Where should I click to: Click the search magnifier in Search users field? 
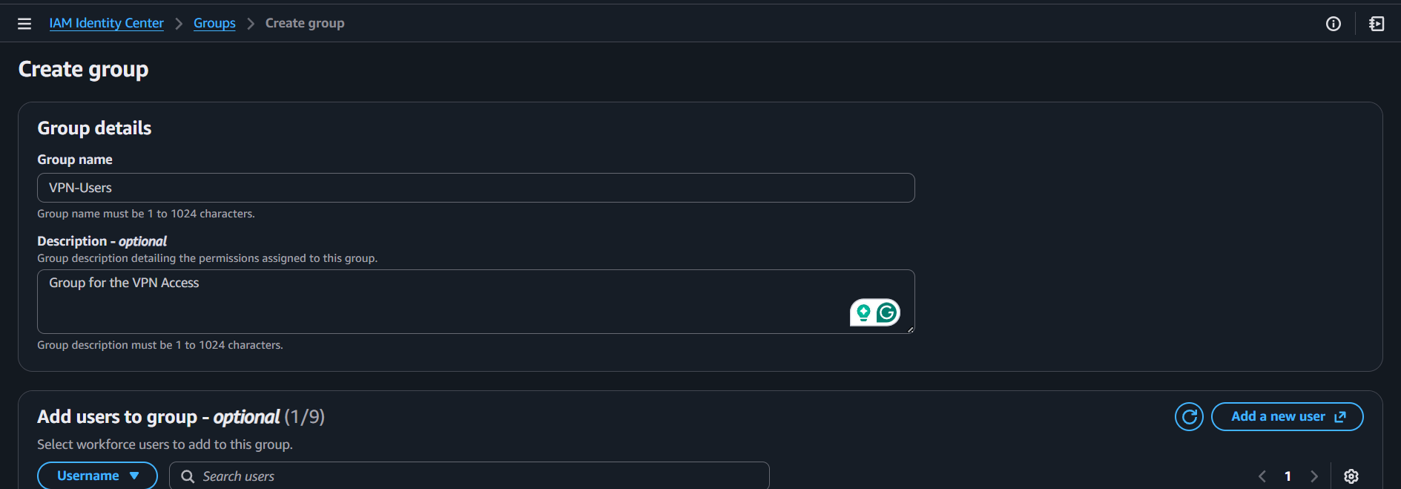[x=187, y=476]
